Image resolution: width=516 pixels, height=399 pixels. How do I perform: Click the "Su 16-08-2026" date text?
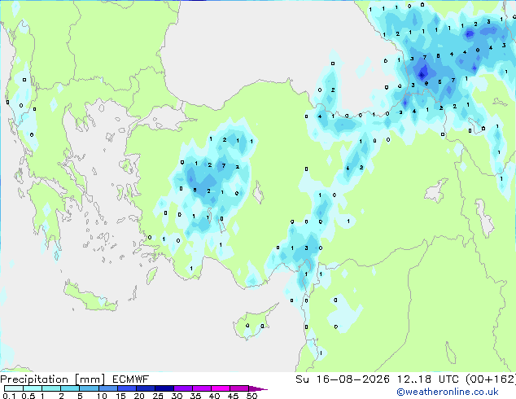click(343, 379)
